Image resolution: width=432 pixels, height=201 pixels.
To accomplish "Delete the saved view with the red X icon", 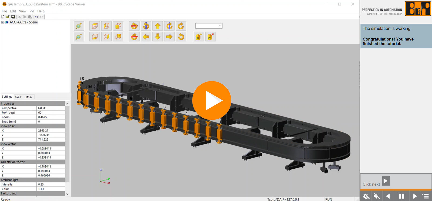I will 211,36.
